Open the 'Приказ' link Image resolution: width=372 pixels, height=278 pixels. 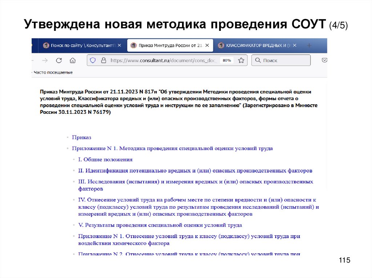81,137
